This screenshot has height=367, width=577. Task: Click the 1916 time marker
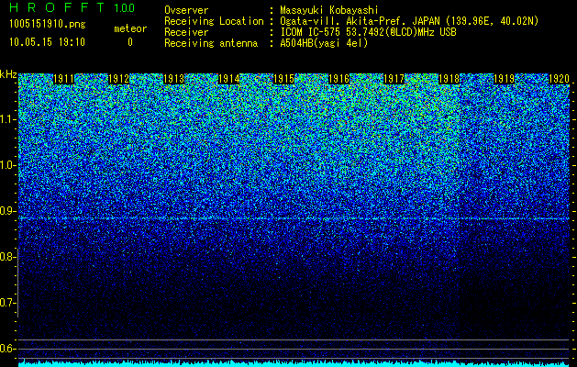[x=338, y=79]
